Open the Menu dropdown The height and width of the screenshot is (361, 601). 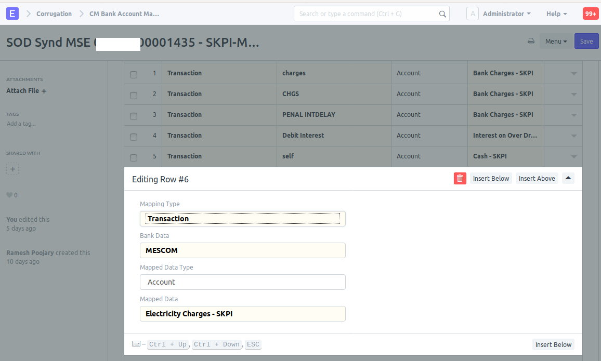click(x=556, y=42)
